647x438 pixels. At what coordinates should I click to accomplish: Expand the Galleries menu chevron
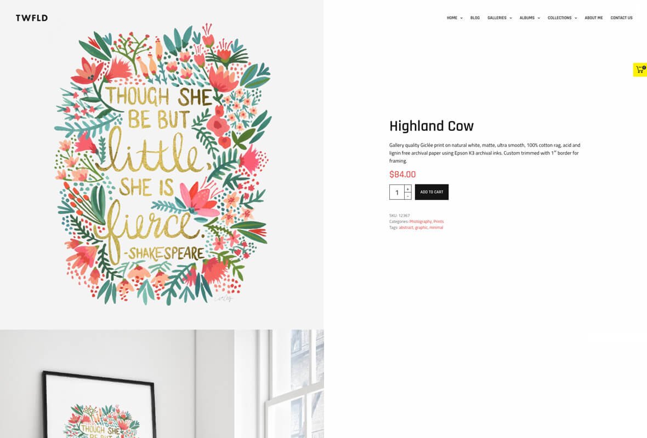[511, 18]
